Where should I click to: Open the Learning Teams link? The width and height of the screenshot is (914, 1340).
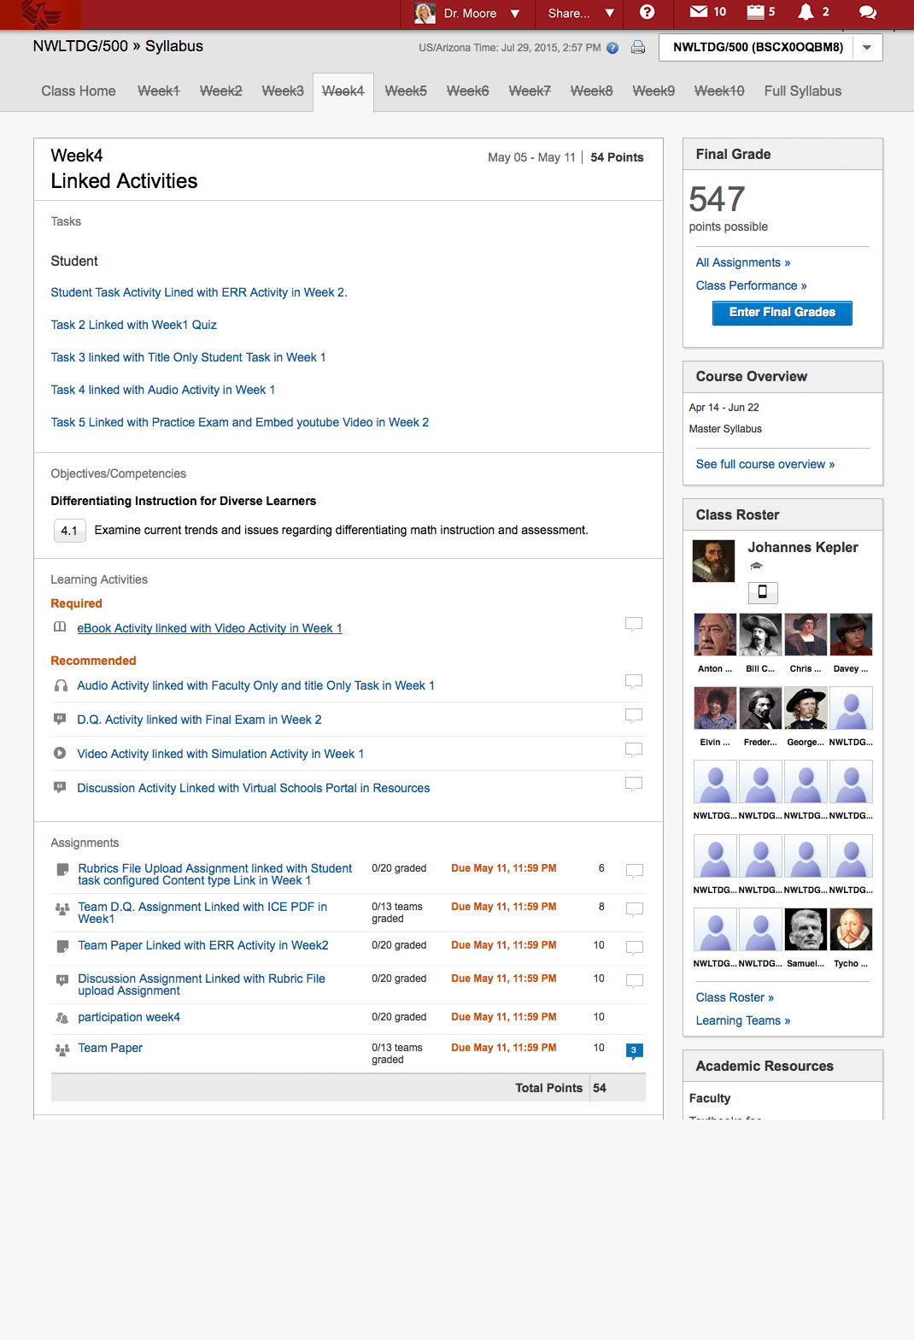point(743,1020)
